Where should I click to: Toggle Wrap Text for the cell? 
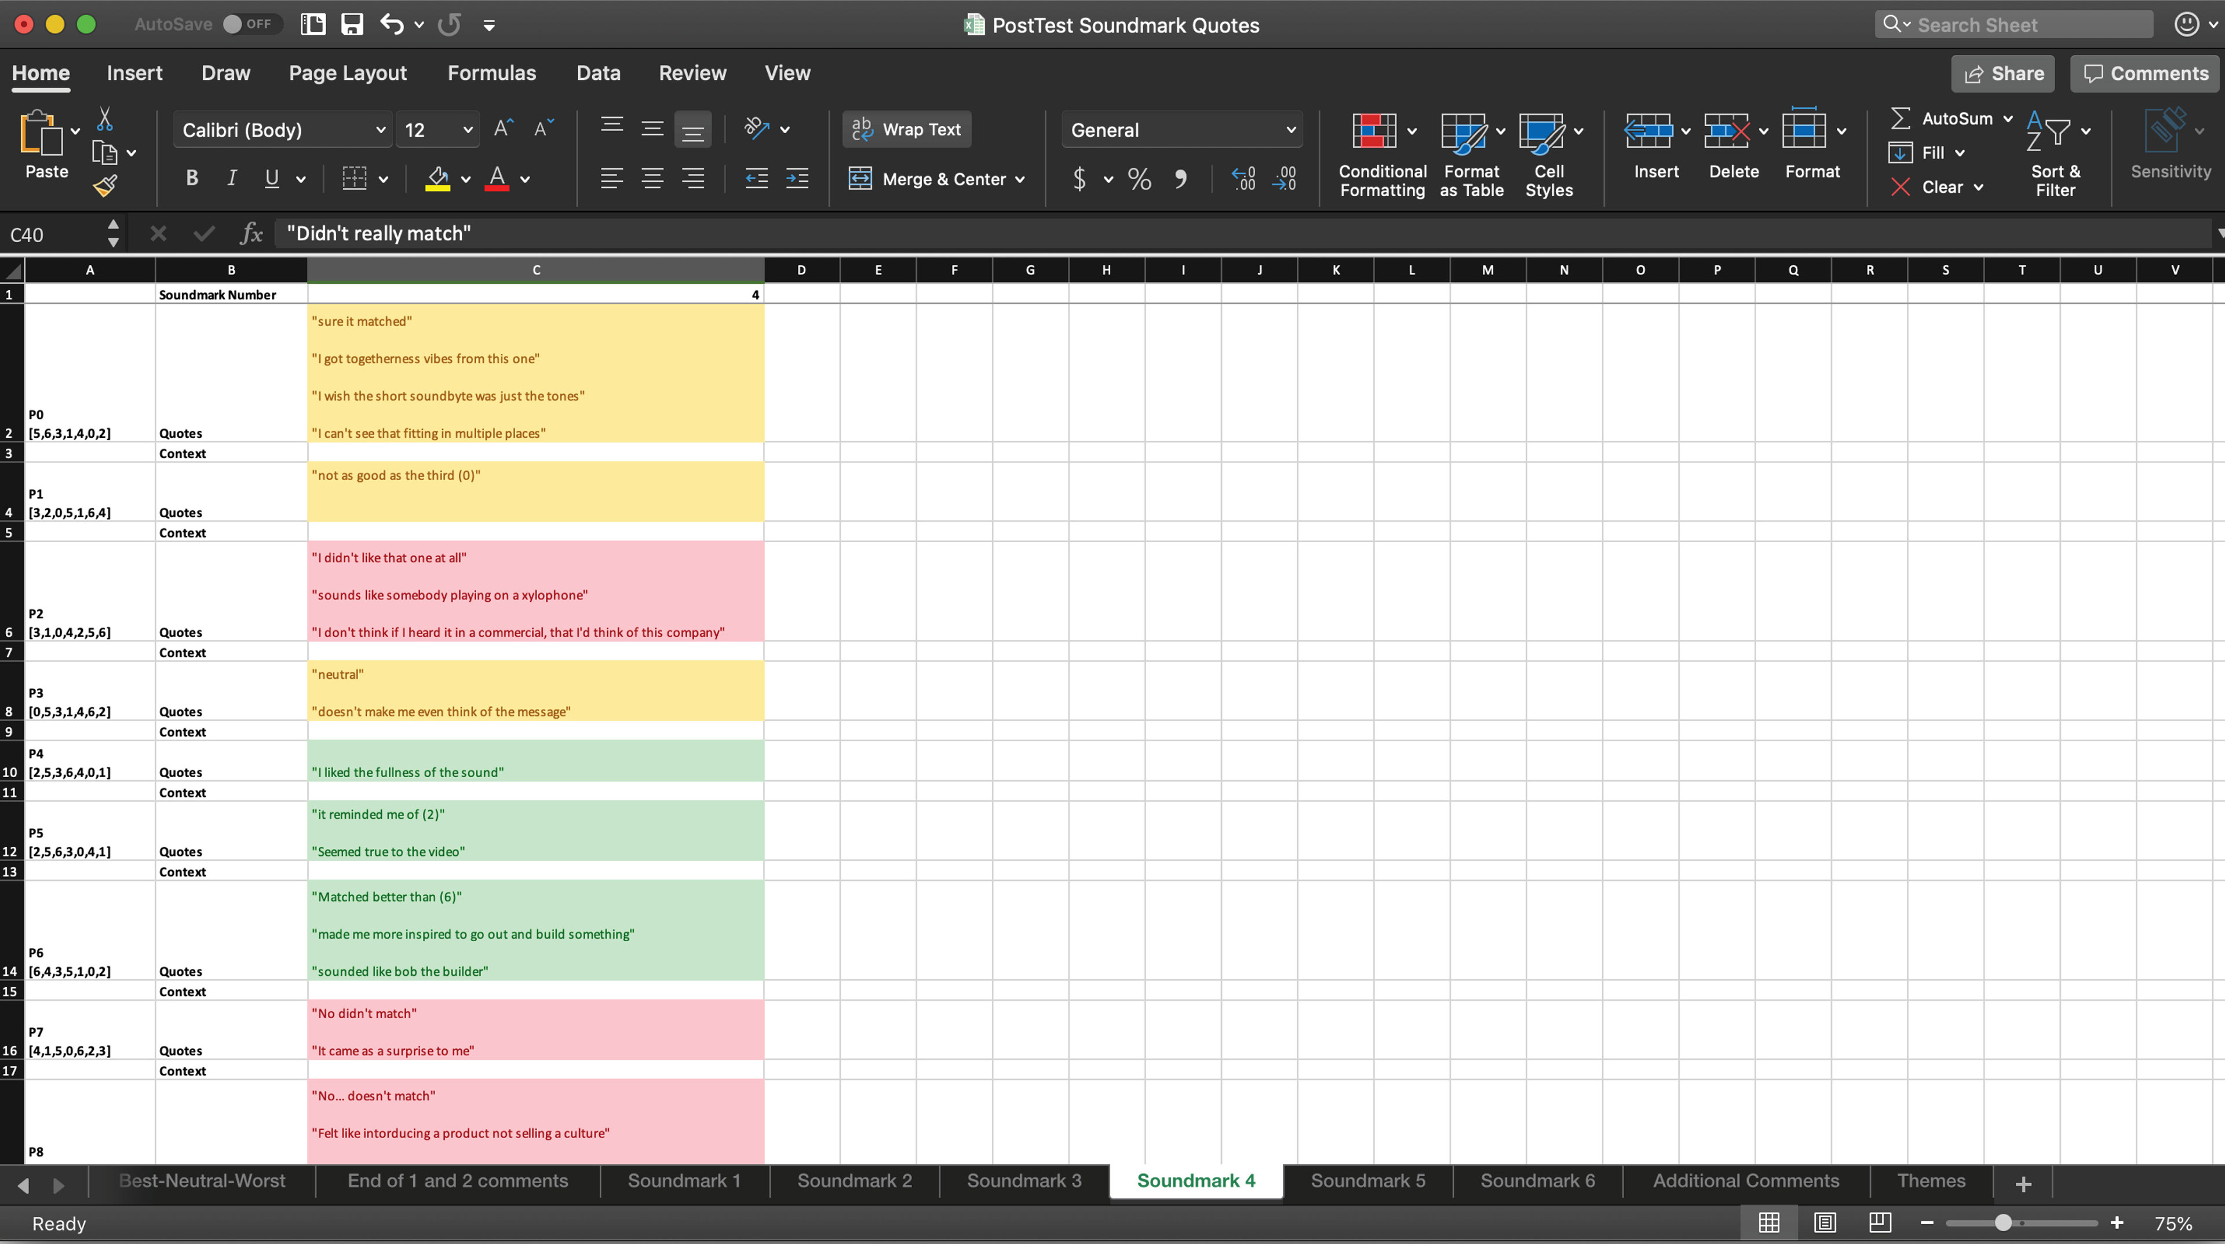pyautogui.click(x=906, y=130)
